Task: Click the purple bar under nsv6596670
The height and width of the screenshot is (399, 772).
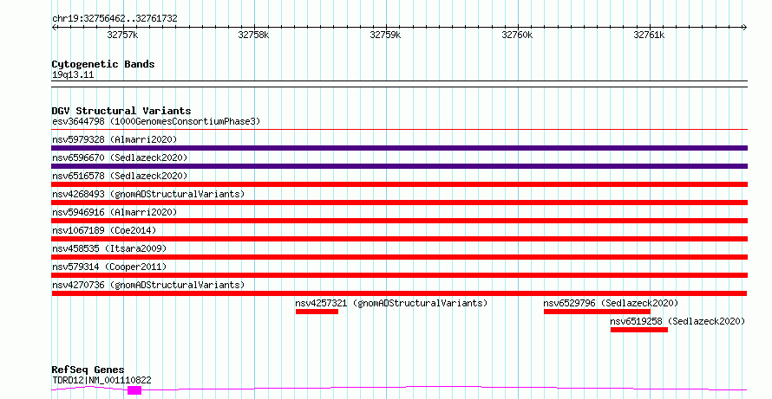Action: 399,166
